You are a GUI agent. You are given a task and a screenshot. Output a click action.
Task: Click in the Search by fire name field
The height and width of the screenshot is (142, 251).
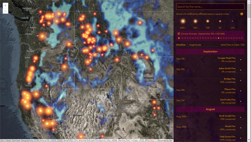210,7
